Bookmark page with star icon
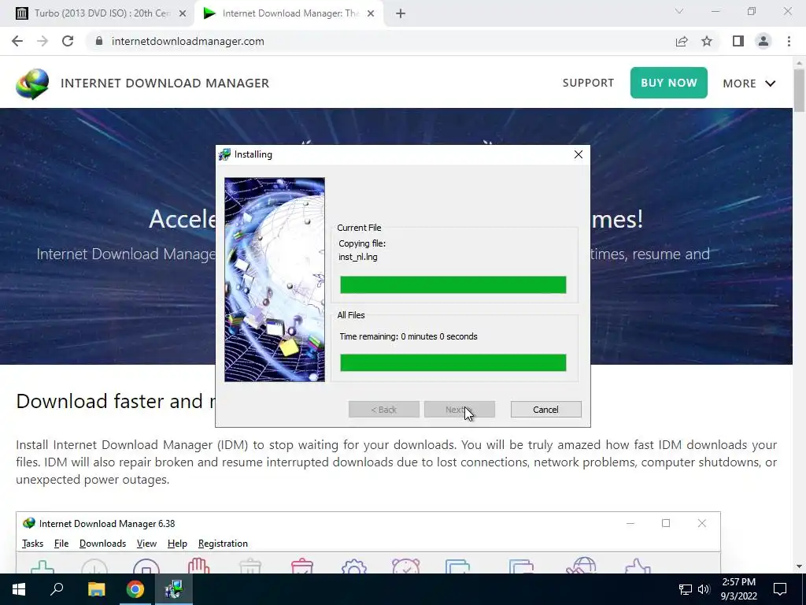806x605 pixels. point(707,41)
